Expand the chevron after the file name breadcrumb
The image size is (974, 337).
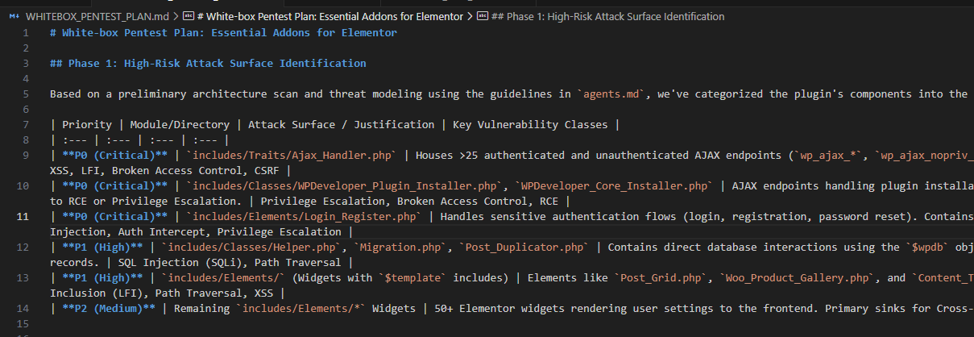(x=176, y=16)
